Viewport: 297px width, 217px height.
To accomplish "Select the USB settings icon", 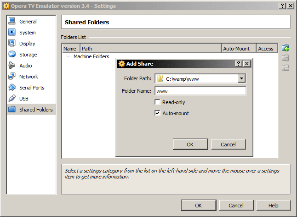I will click(12, 98).
